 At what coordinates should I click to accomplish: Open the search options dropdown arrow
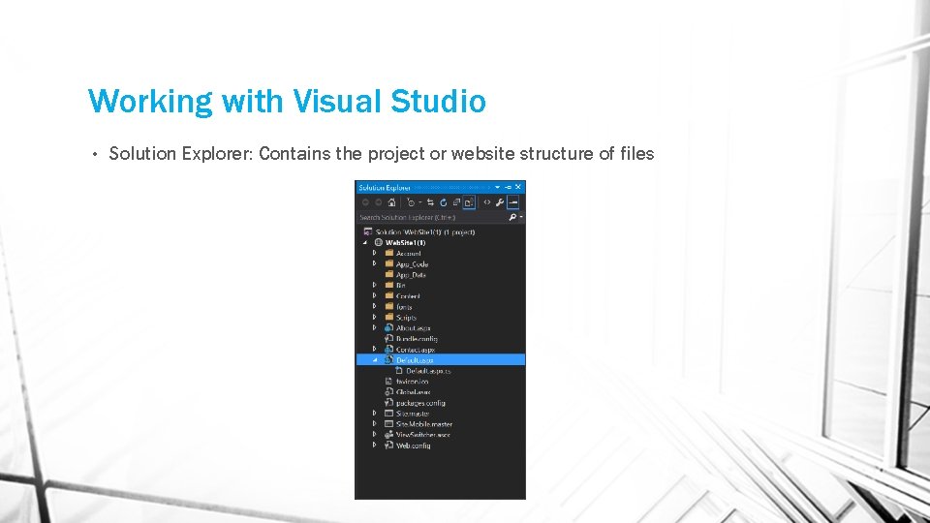(521, 217)
